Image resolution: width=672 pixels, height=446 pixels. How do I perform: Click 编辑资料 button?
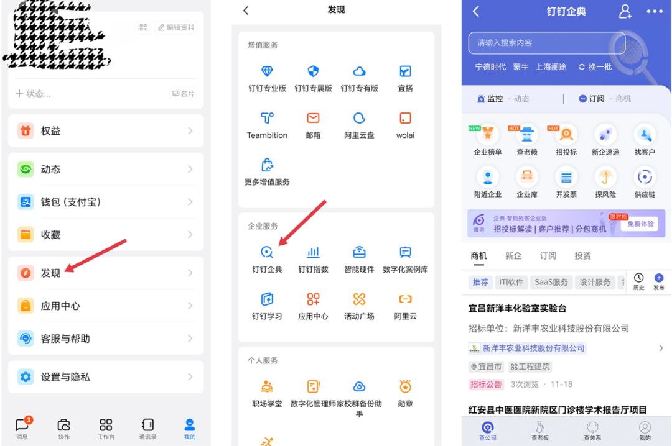click(176, 27)
